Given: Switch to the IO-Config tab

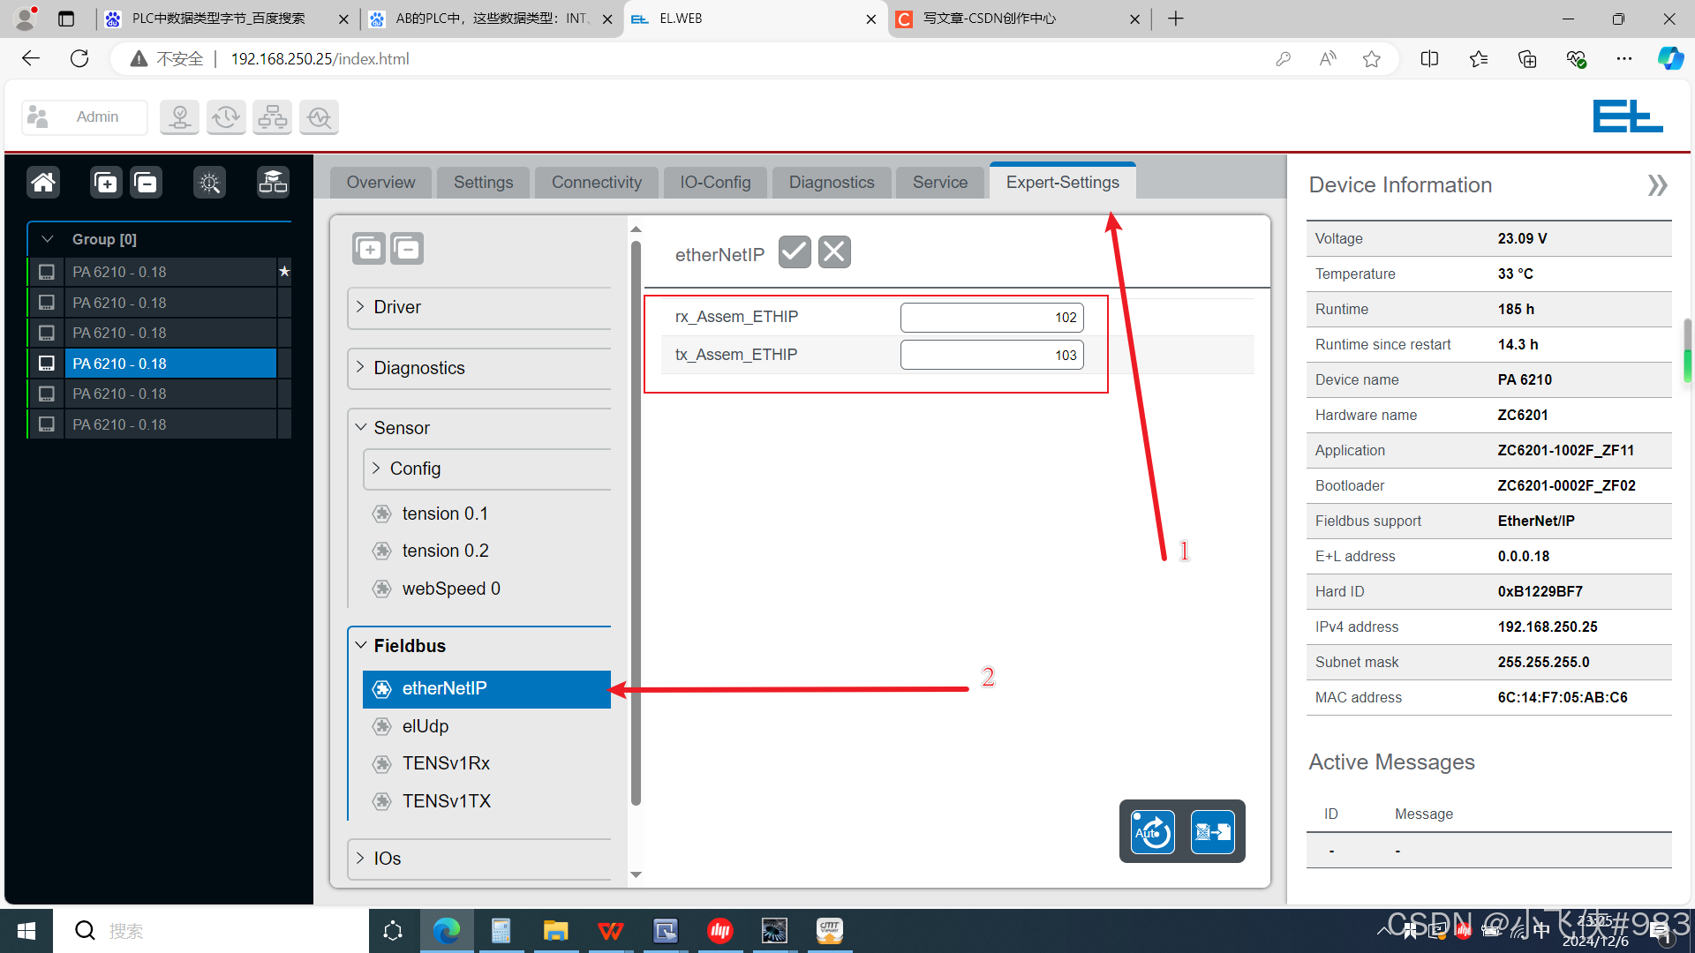Looking at the screenshot, I should 715,183.
